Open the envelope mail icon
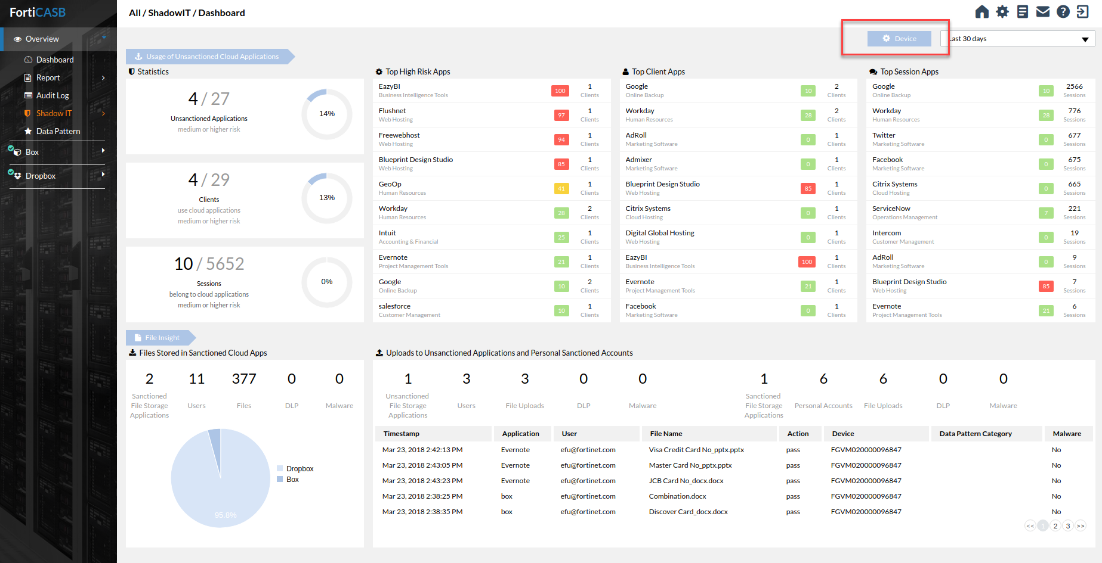 (1043, 12)
